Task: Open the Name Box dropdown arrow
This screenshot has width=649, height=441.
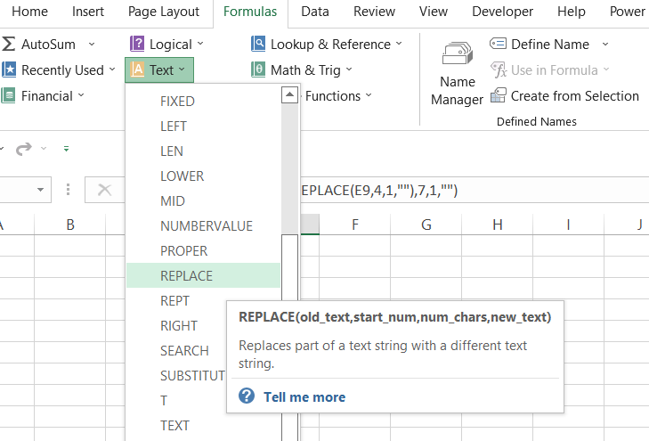Action: click(41, 190)
